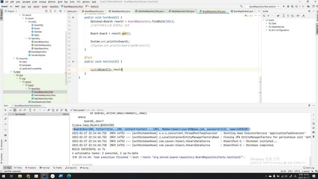Open Project panel settings gear
Image resolution: width=318 pixels, height=179 pixels.
pos(61,11)
